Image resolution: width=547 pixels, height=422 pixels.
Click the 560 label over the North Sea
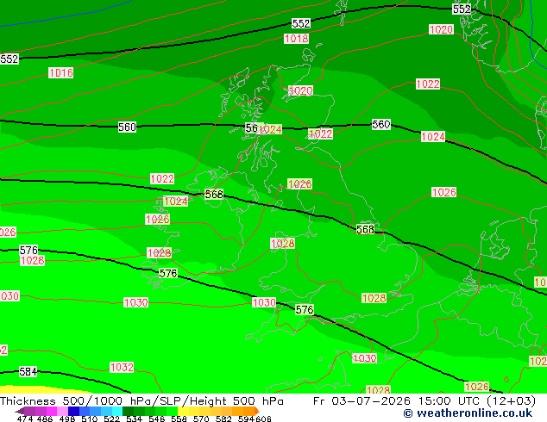(381, 124)
